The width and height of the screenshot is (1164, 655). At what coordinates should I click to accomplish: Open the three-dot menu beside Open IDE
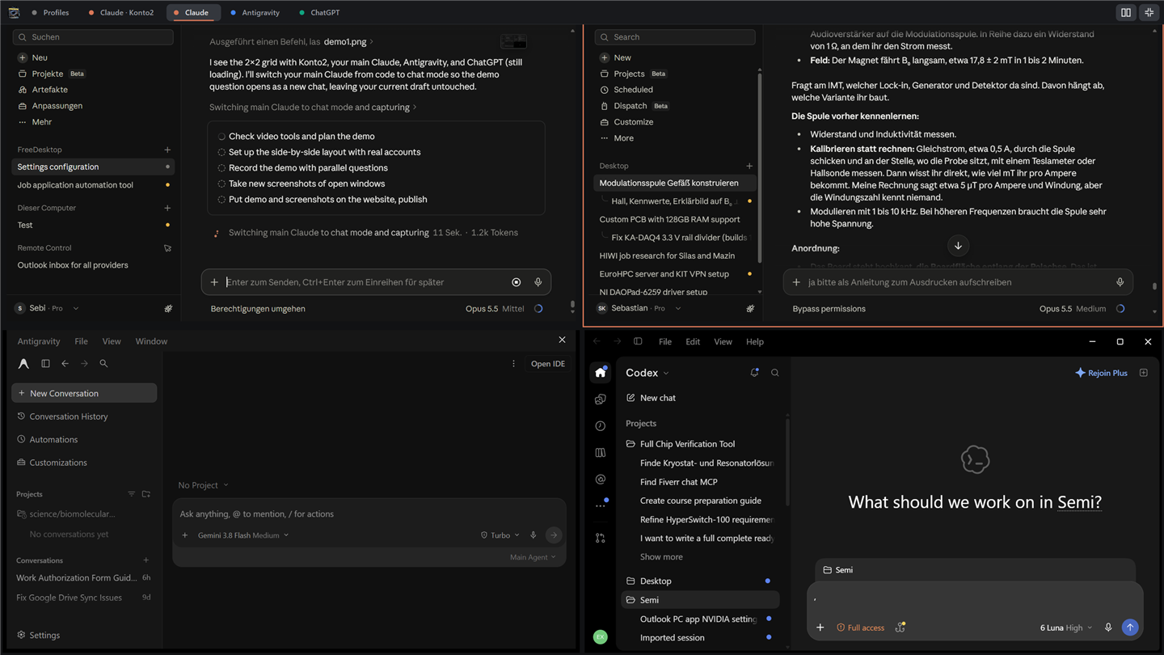(513, 364)
